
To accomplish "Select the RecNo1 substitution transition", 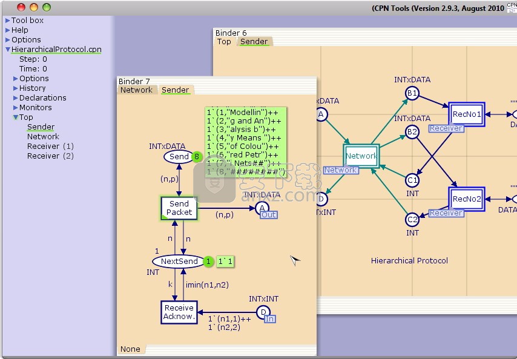I will click(467, 114).
